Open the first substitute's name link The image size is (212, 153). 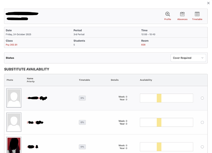point(37,98)
